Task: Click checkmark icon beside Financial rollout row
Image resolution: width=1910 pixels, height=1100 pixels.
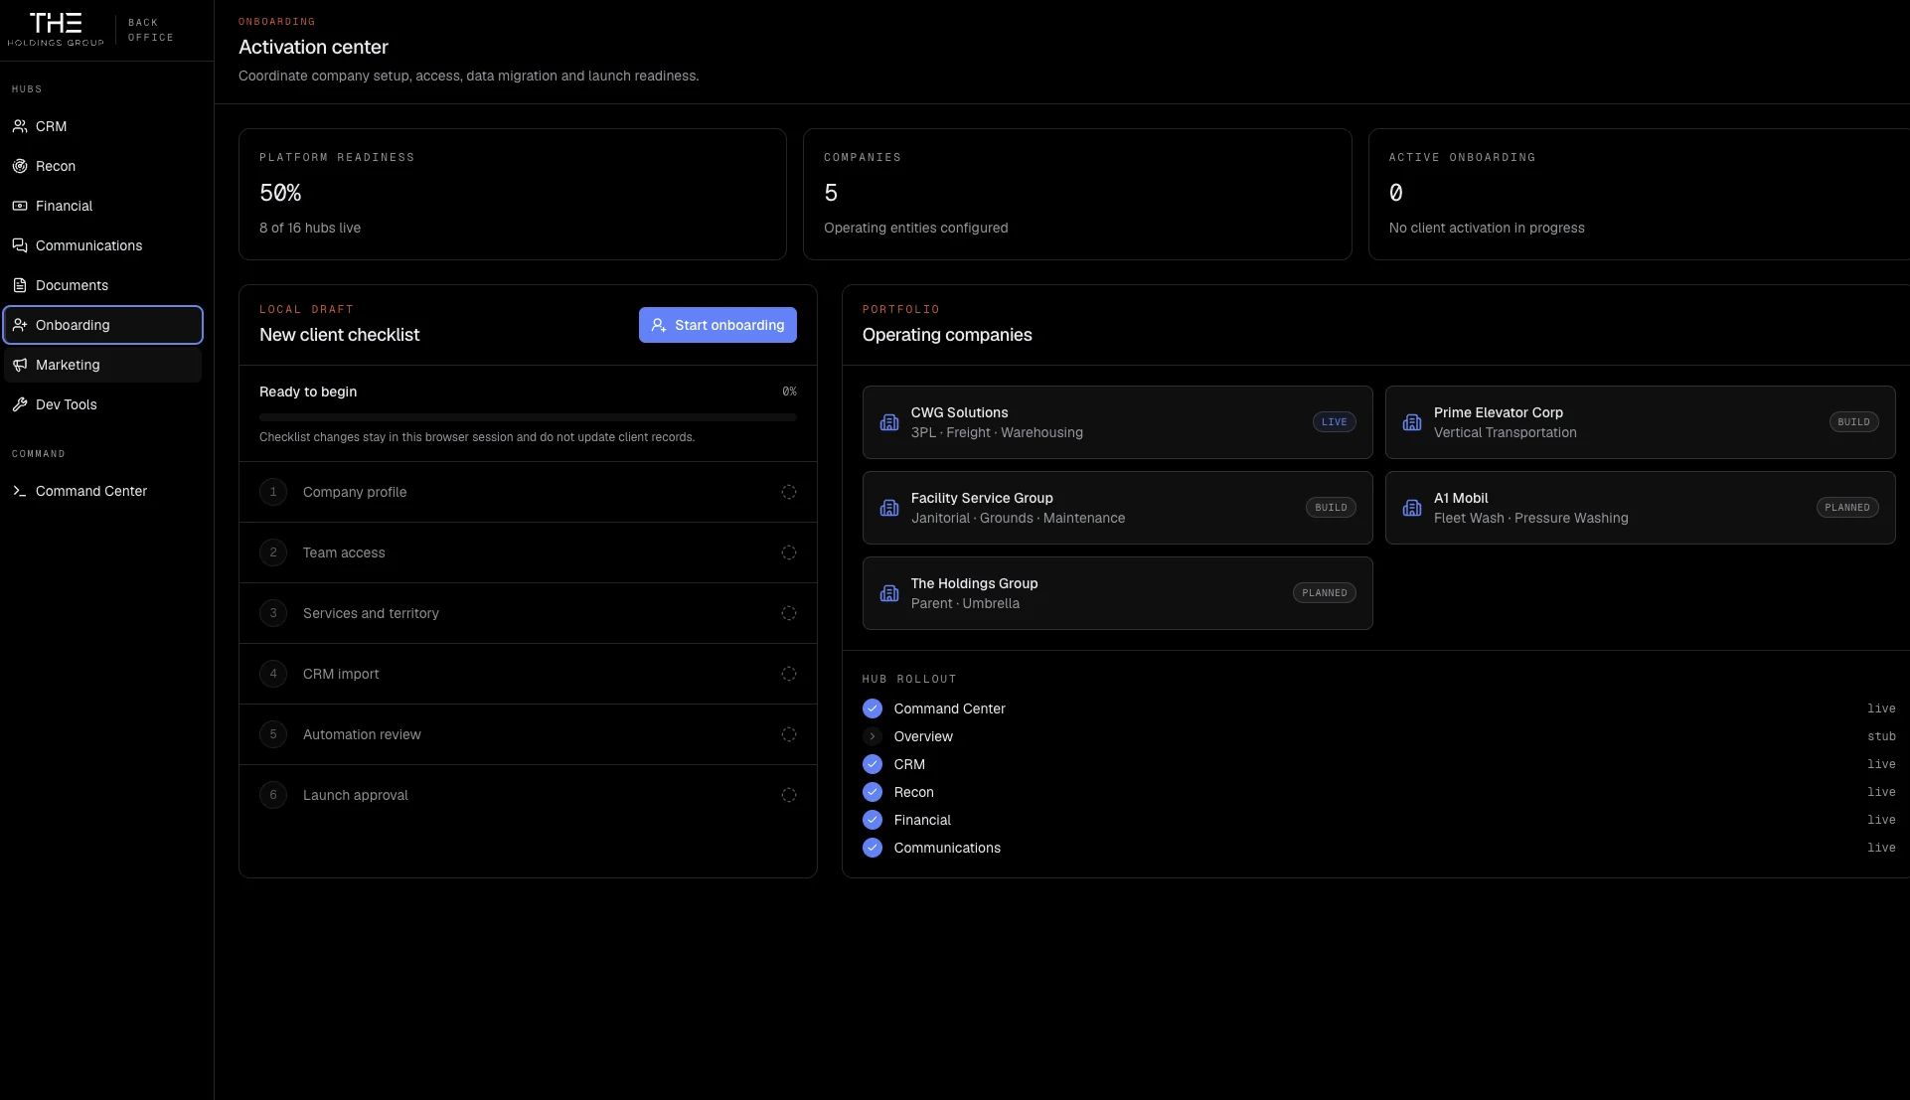Action: click(873, 820)
